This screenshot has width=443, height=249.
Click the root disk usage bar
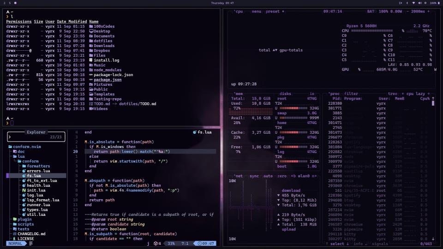click(x=293, y=108)
